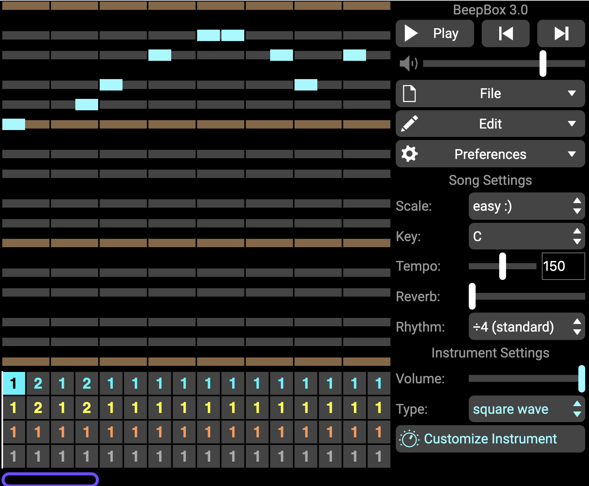Click the Tempo slider handle

coord(503,266)
